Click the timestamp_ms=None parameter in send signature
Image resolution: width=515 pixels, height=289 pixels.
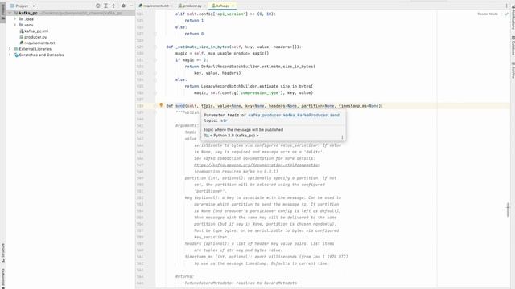(x=360, y=106)
